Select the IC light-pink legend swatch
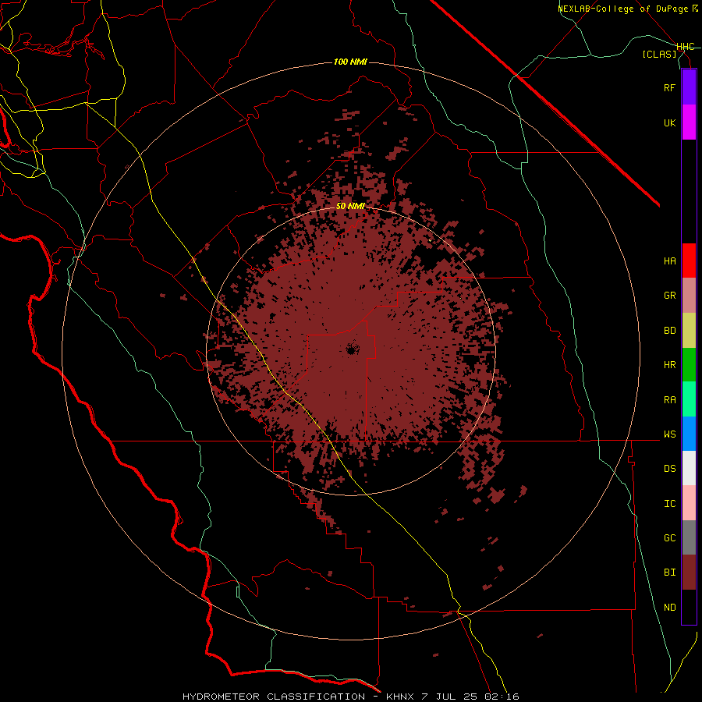702x702 pixels. pyautogui.click(x=689, y=503)
